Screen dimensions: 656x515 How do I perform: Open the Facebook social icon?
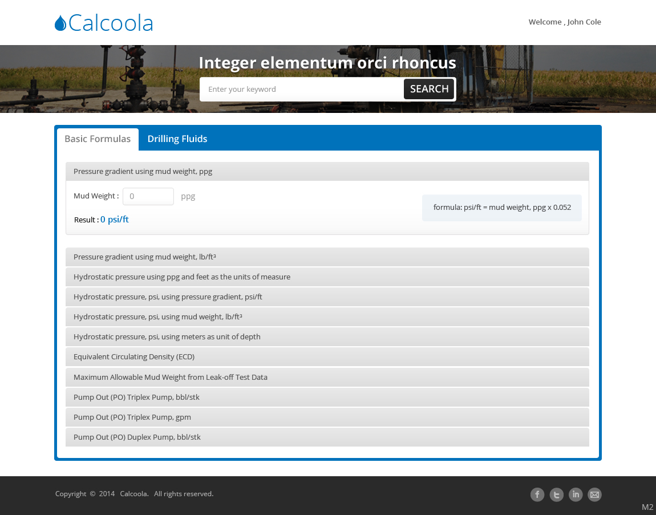coord(537,494)
